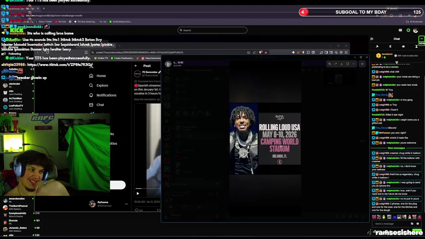Image resolution: width=425 pixels, height=239 pixels.
Task: Select the blue quick emote
Action: coord(394,217)
